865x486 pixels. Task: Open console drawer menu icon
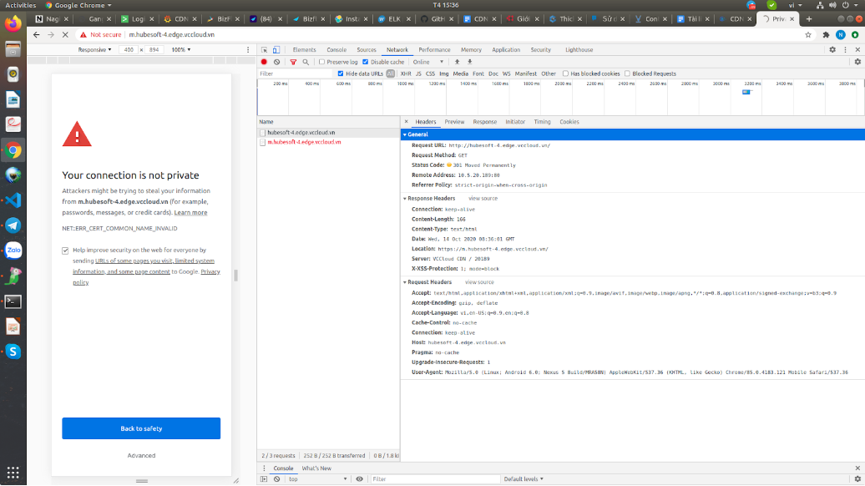click(264, 468)
